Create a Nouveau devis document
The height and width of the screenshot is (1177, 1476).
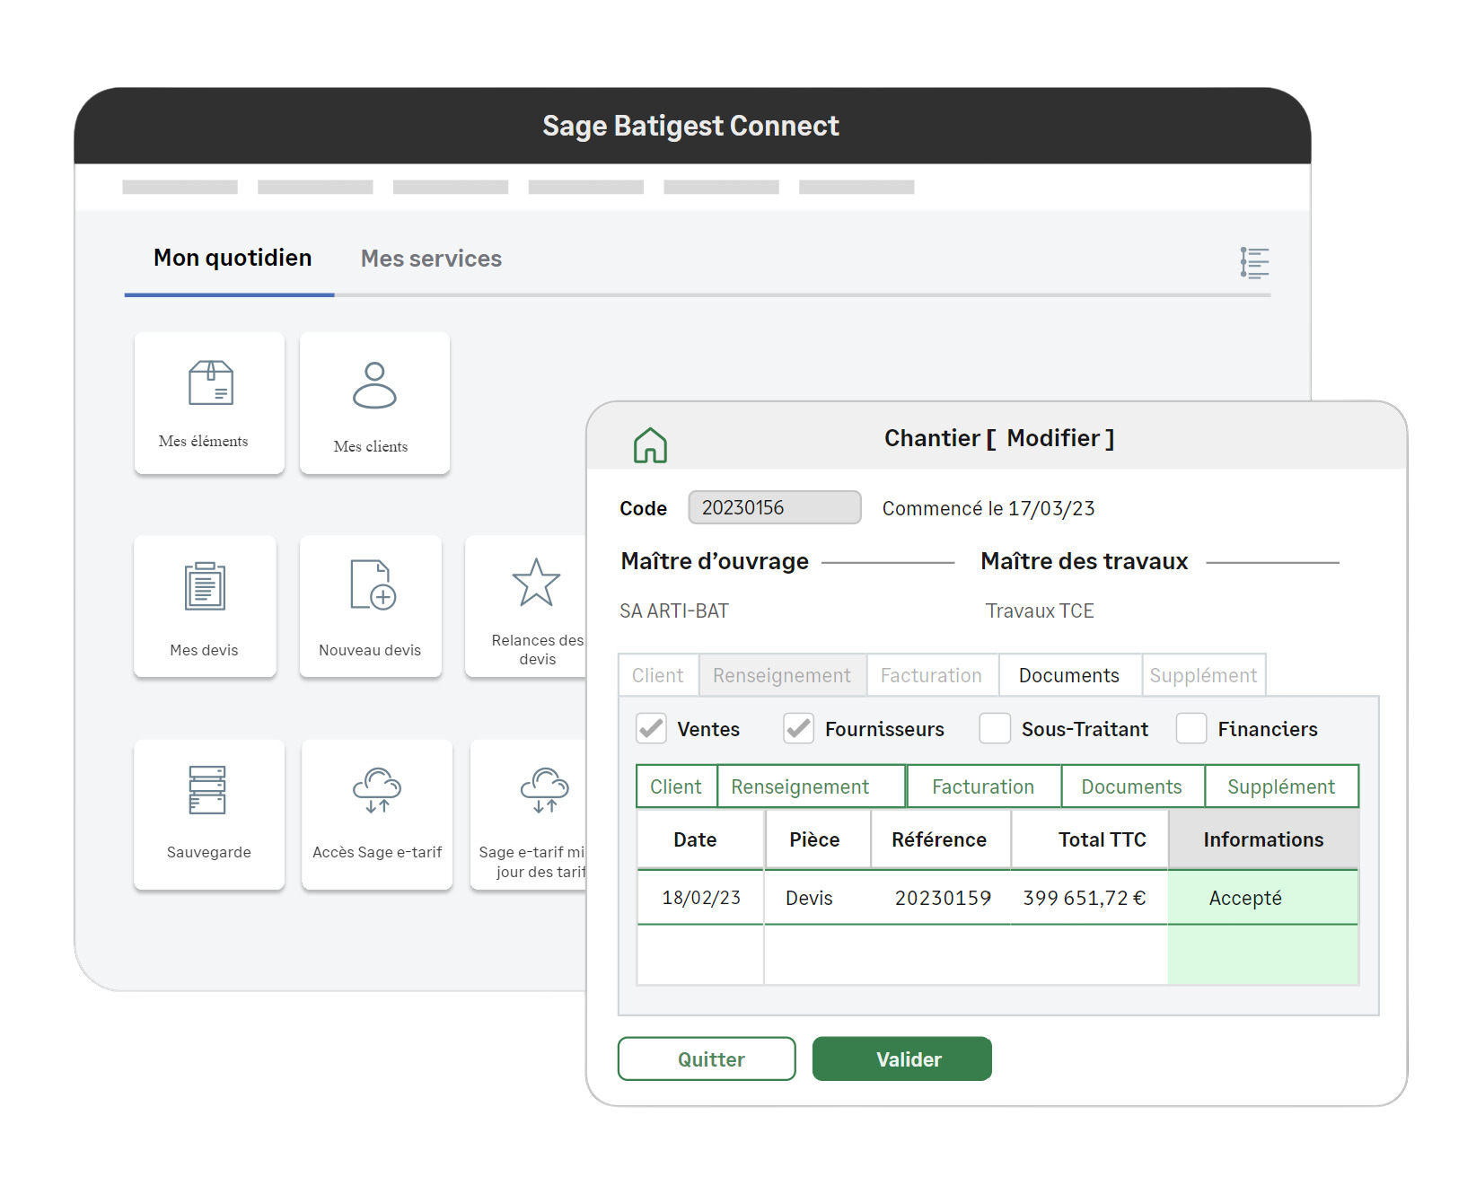click(x=372, y=585)
